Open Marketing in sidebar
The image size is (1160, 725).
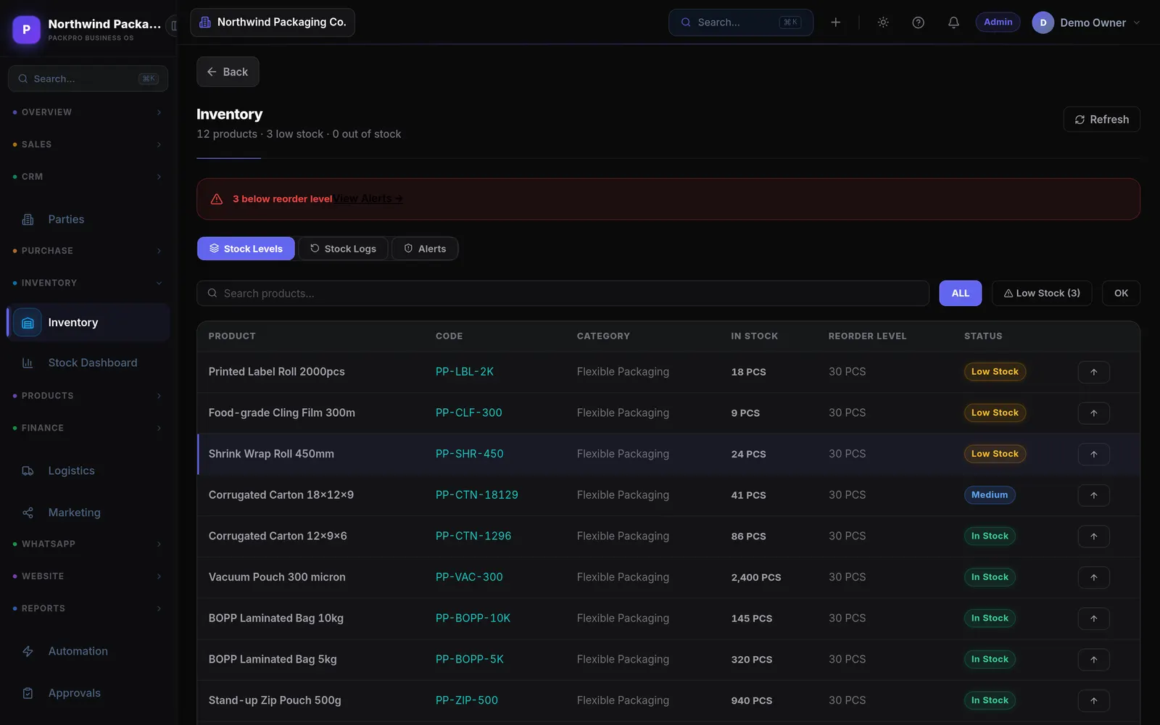(x=88, y=513)
